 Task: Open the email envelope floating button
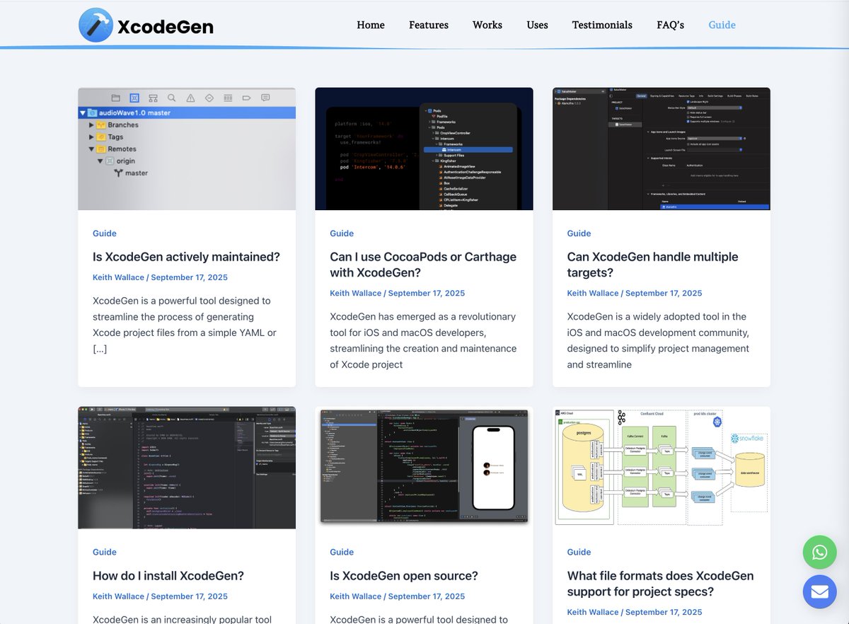pos(820,592)
